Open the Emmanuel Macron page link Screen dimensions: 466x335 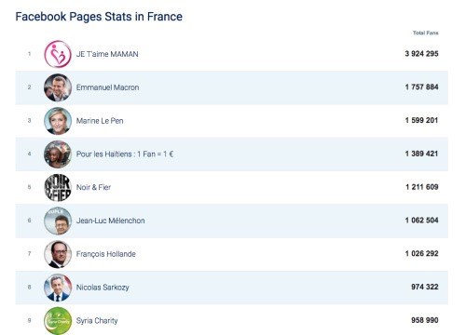click(107, 87)
